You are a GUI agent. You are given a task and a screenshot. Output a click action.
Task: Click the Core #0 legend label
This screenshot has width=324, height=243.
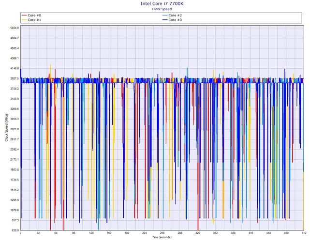(x=34, y=15)
